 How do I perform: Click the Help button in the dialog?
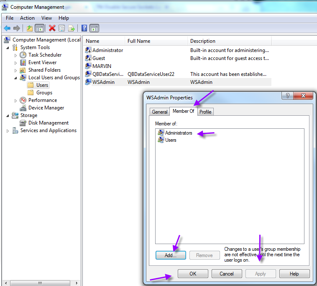click(294, 274)
